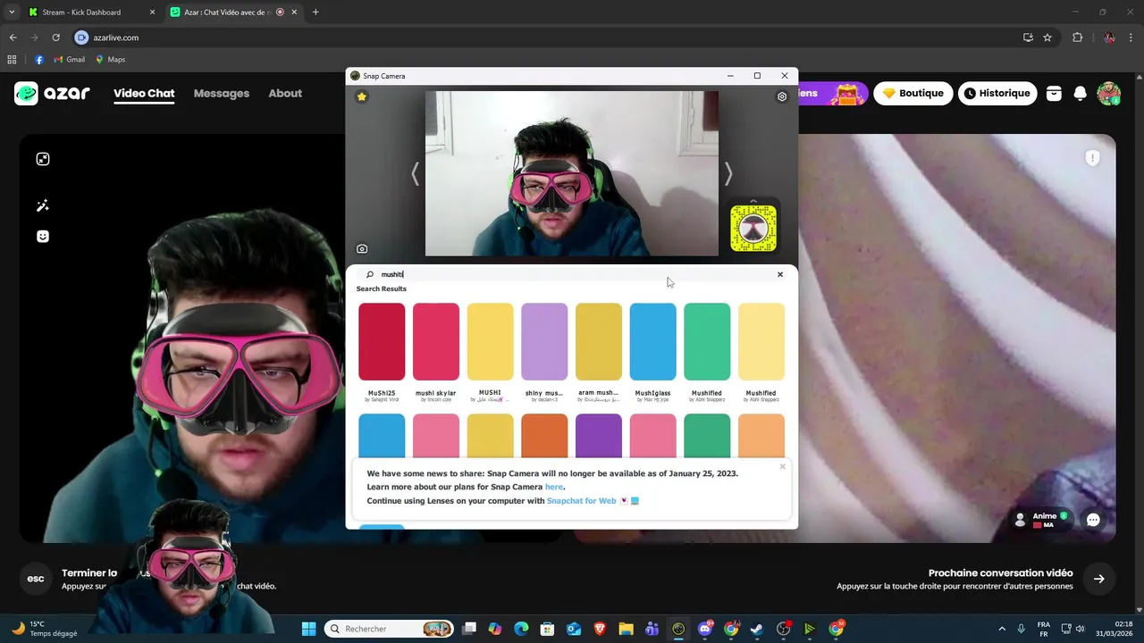Click the Snap Camera search field
Viewport: 1144px width, 643px height.
(572, 274)
